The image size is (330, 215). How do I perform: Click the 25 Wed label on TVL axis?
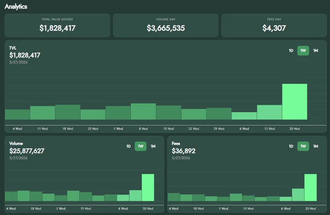click(x=93, y=129)
